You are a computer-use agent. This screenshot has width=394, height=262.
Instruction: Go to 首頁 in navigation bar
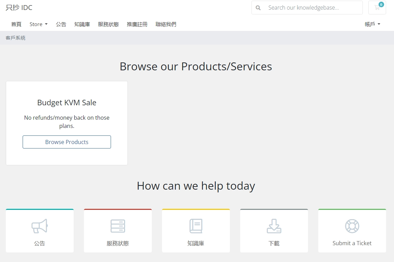point(16,24)
